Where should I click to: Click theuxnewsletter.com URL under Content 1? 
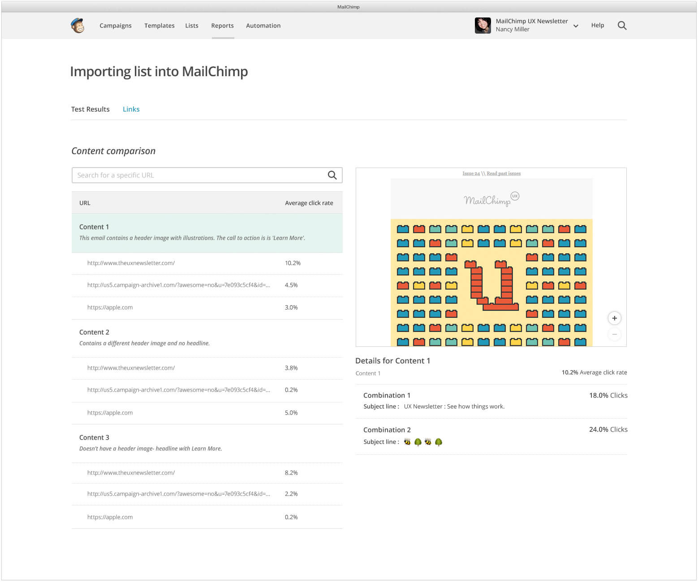(x=131, y=263)
